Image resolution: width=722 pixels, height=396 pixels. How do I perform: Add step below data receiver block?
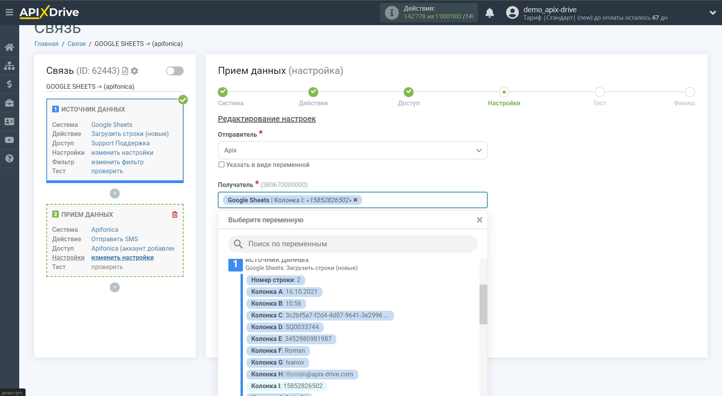click(x=115, y=287)
